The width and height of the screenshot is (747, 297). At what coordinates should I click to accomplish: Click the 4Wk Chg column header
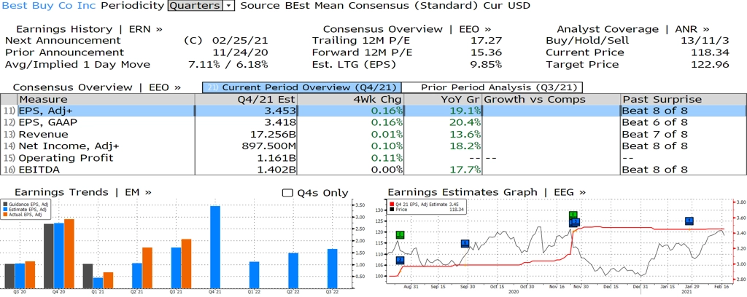pos(350,99)
